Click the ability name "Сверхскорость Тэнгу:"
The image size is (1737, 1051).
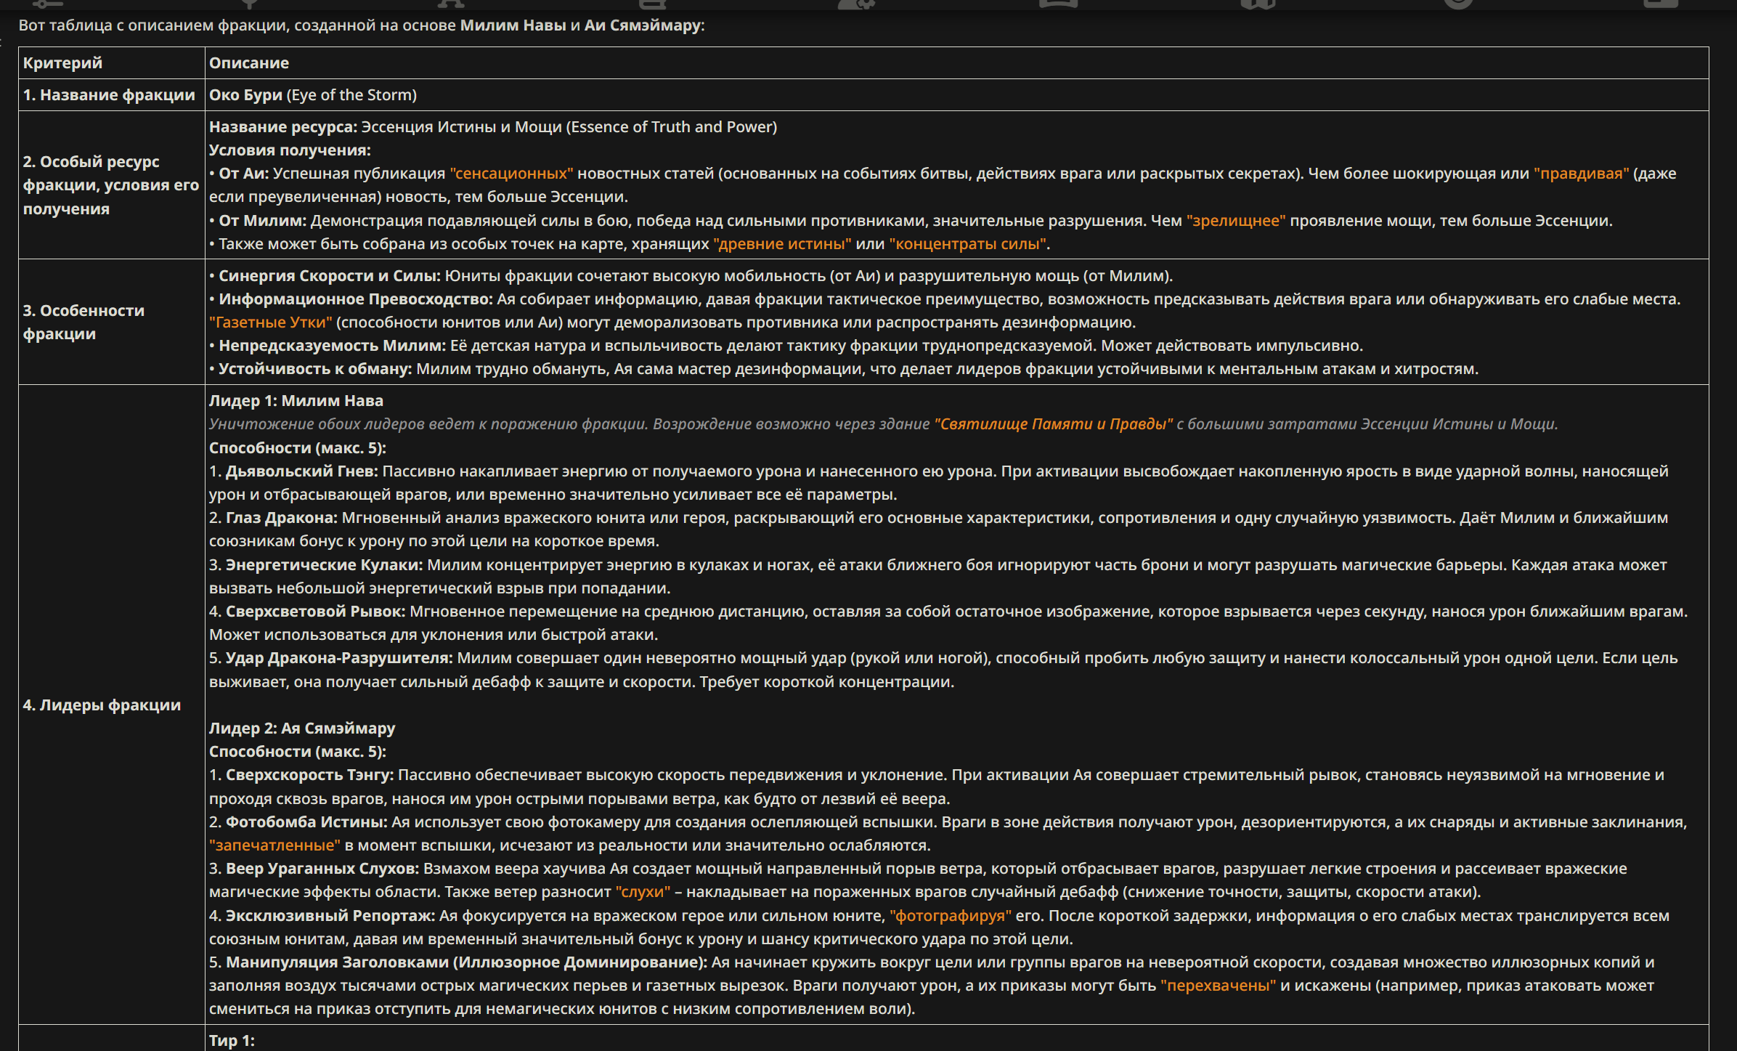[x=310, y=775]
